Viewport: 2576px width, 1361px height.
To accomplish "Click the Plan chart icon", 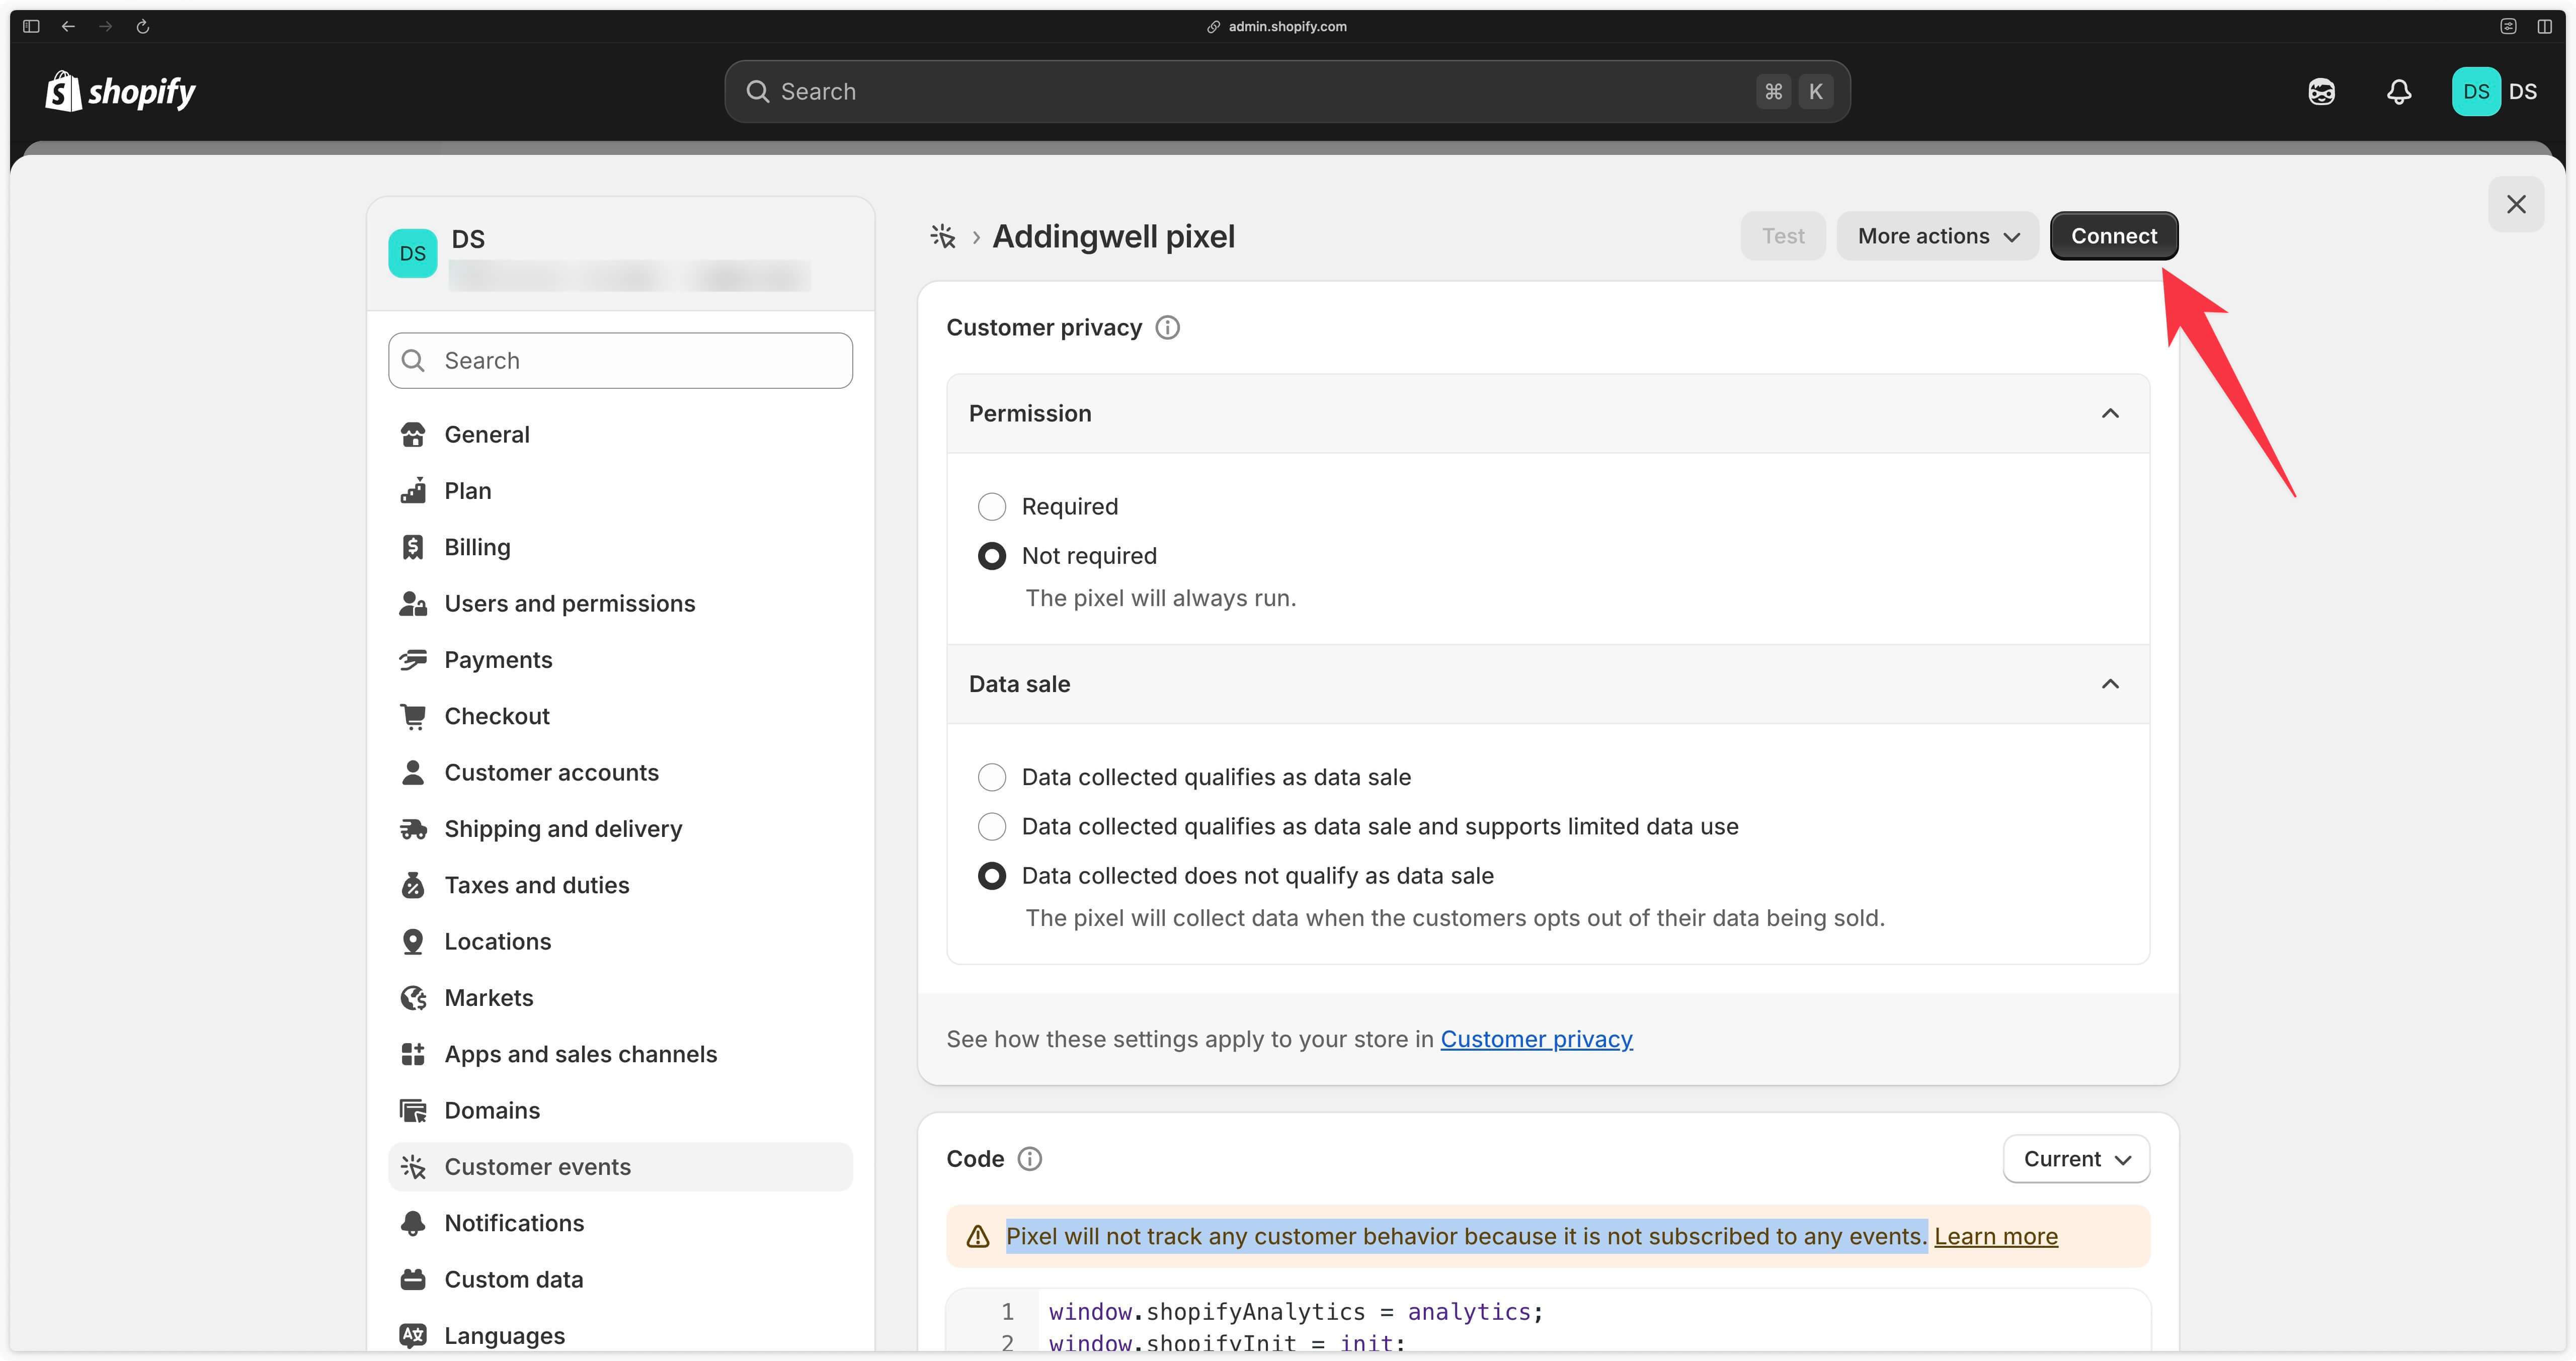I will 413,490.
